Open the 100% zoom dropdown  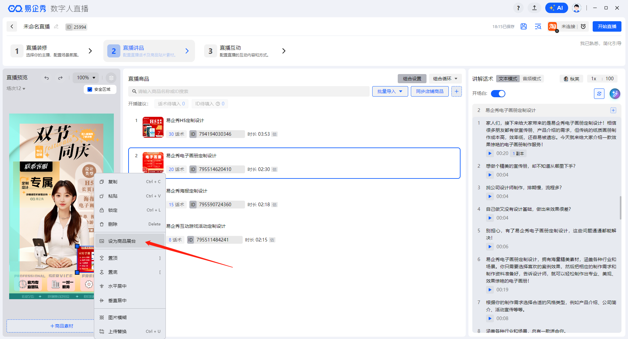click(x=86, y=78)
